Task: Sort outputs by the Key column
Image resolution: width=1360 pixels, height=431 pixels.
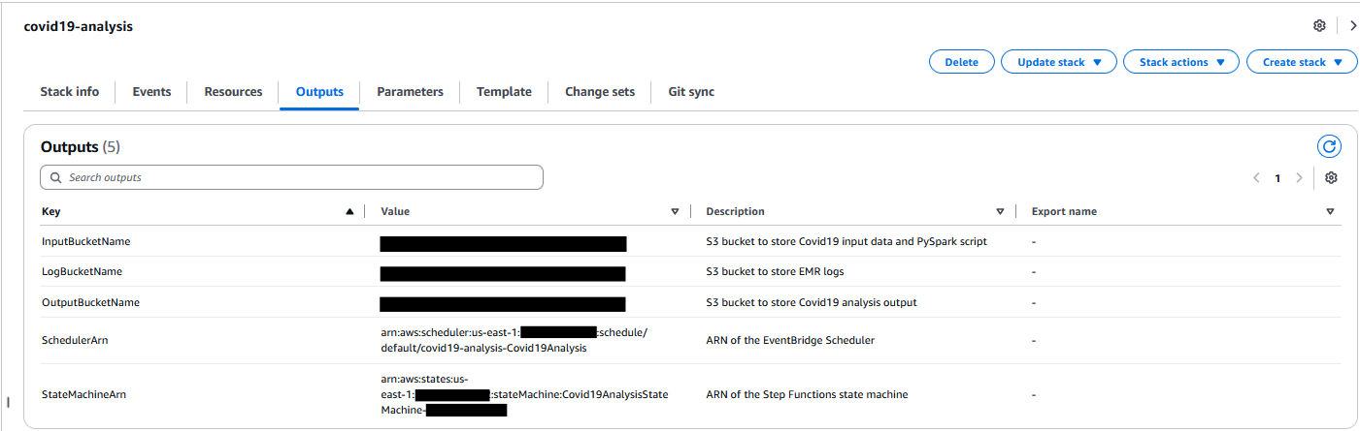Action: (x=349, y=211)
